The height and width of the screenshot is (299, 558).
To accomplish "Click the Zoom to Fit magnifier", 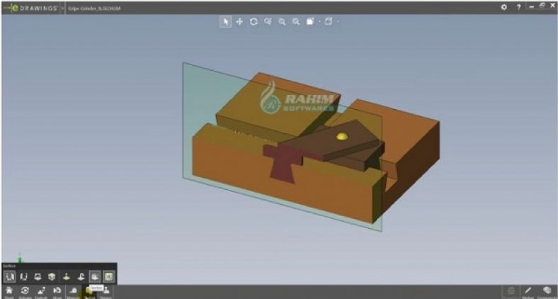I will 296,22.
